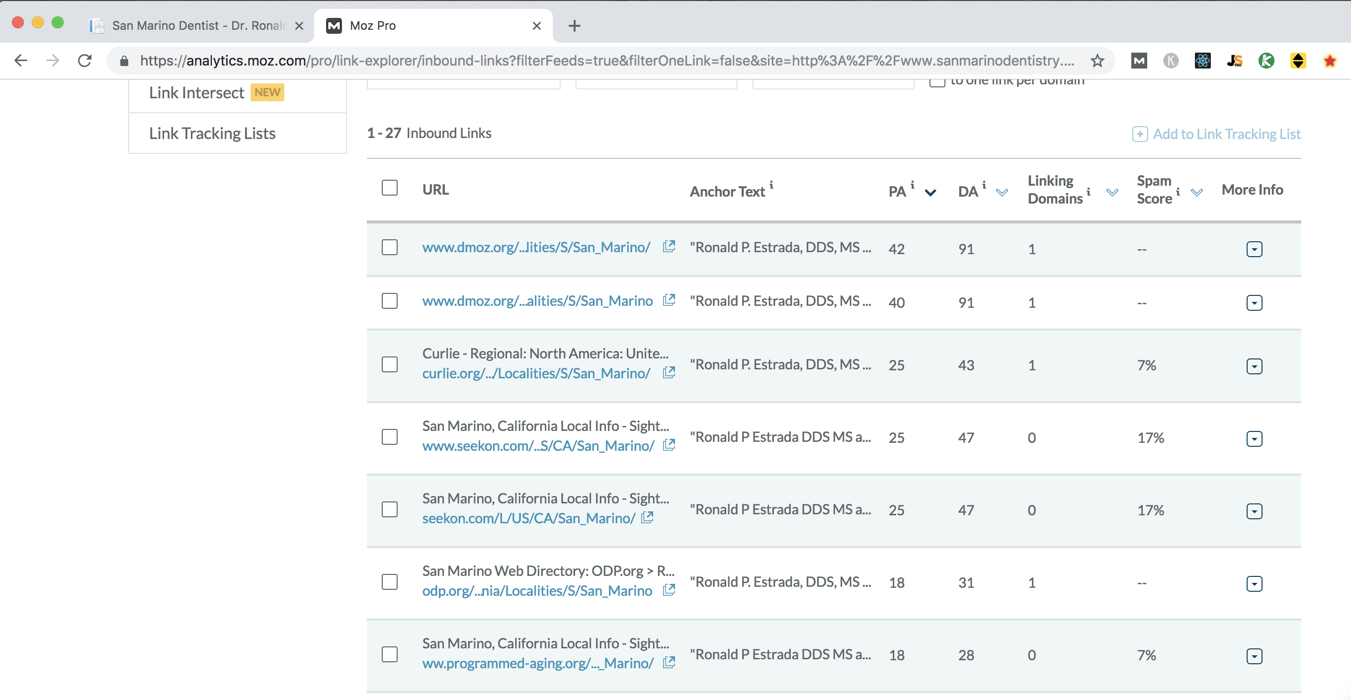Open the gray K extension icon

point(1171,61)
